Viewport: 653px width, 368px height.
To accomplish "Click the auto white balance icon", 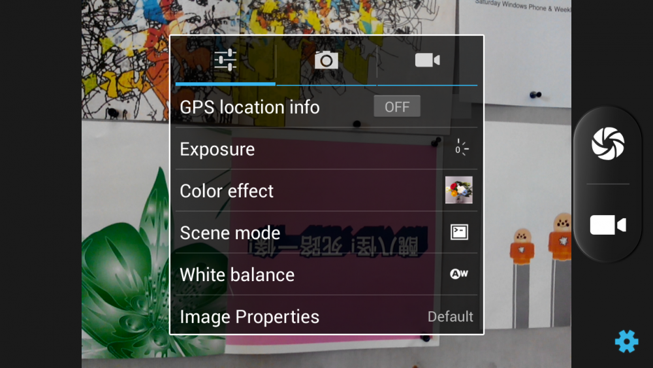I will tap(459, 274).
